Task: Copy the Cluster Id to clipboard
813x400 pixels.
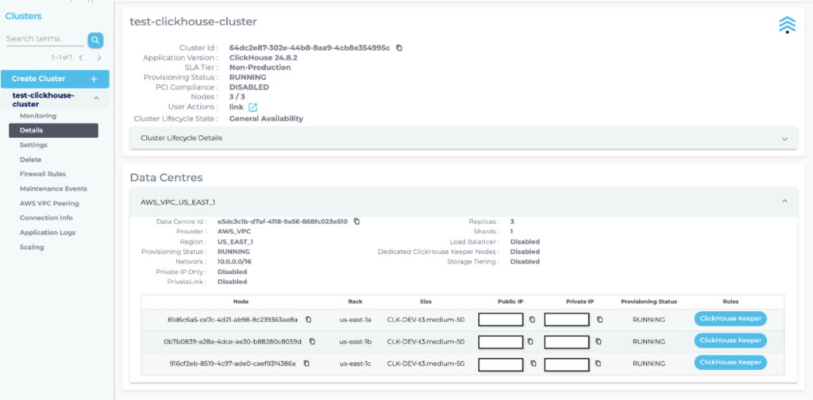Action: point(399,48)
